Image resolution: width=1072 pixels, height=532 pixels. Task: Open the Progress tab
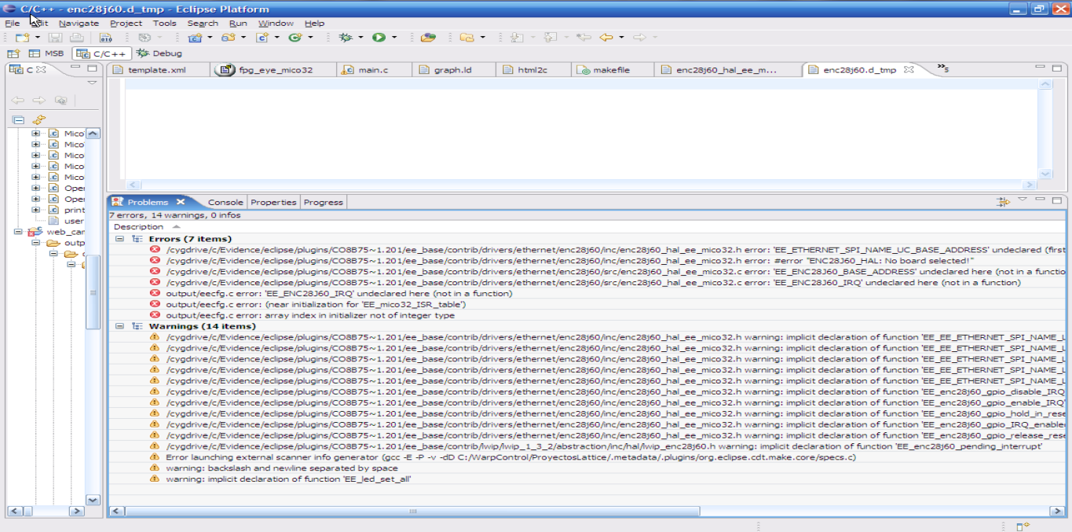click(x=324, y=202)
